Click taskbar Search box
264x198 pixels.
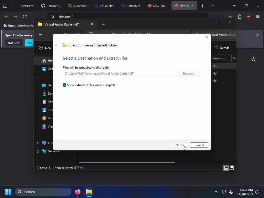click(x=43, y=192)
